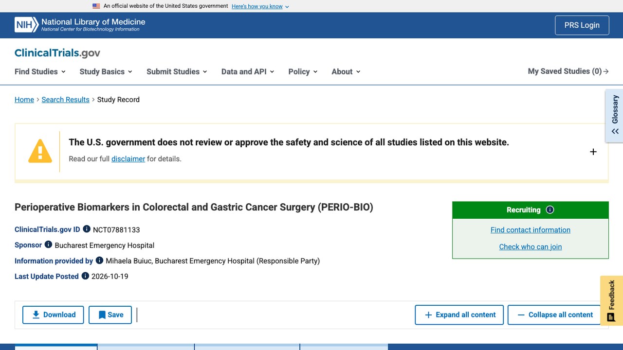Download the study record

pos(53,315)
